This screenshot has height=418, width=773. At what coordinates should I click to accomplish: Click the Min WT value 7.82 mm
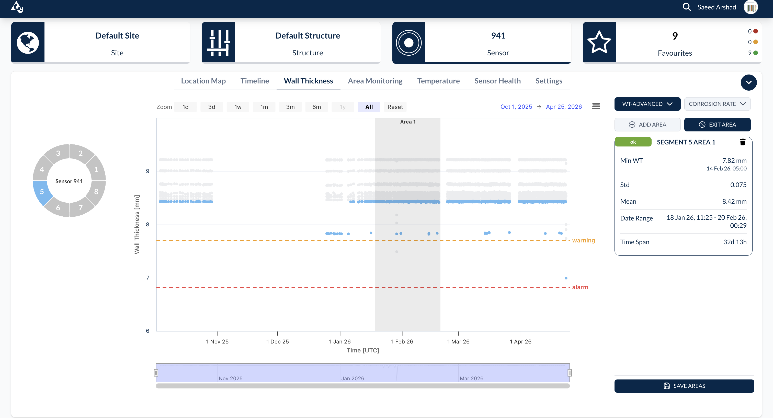pos(734,161)
